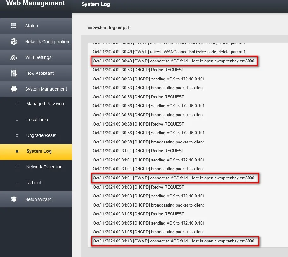
Task: Collapse the System Management menu
Action: (x=36, y=89)
